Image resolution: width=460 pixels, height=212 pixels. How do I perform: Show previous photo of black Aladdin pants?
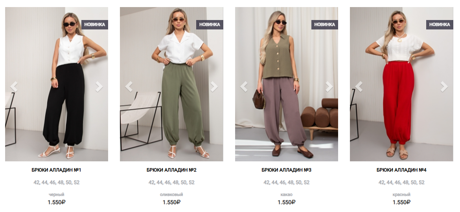[14, 87]
